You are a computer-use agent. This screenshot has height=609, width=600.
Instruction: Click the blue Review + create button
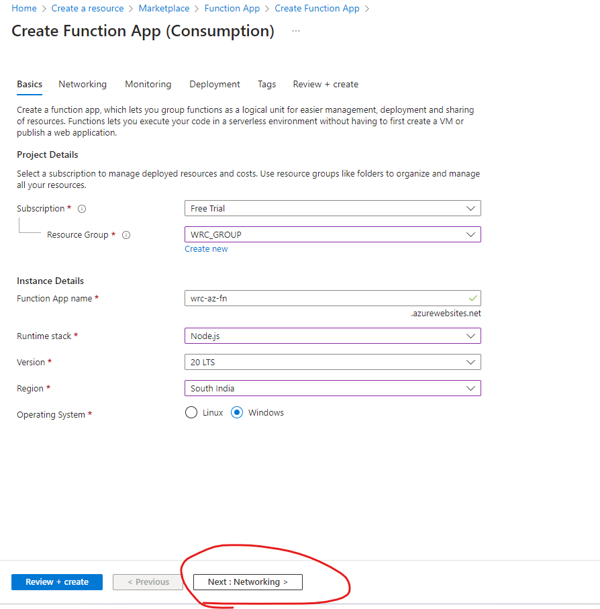pos(57,582)
